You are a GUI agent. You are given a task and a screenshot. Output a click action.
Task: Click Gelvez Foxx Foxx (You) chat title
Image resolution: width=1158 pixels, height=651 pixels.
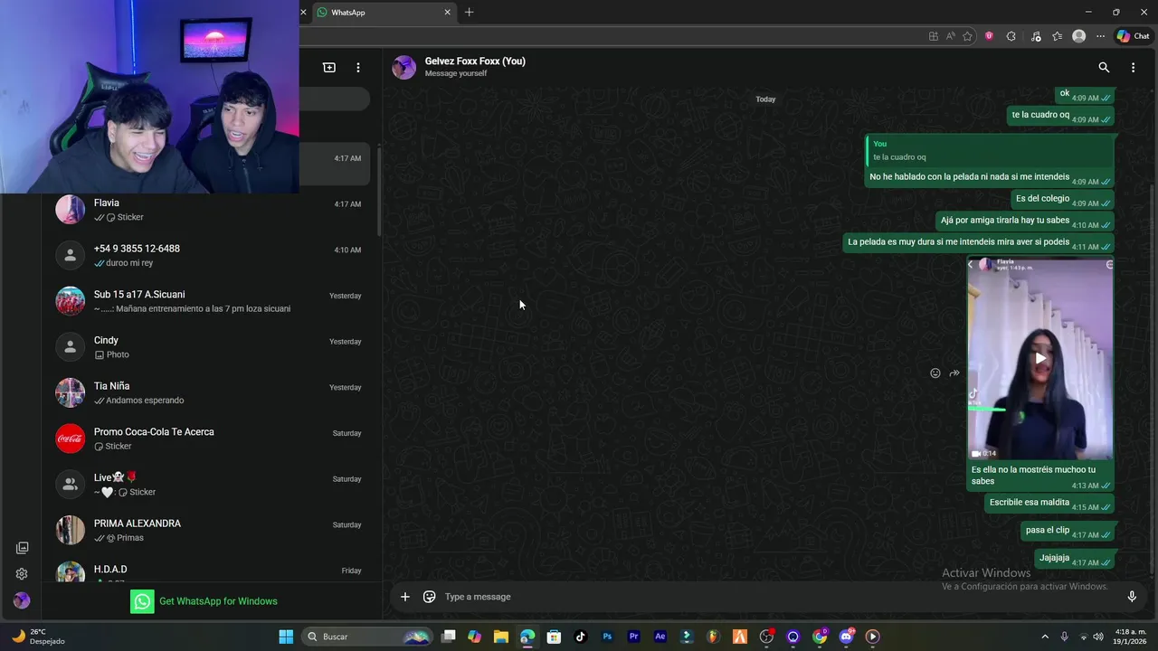click(475, 61)
